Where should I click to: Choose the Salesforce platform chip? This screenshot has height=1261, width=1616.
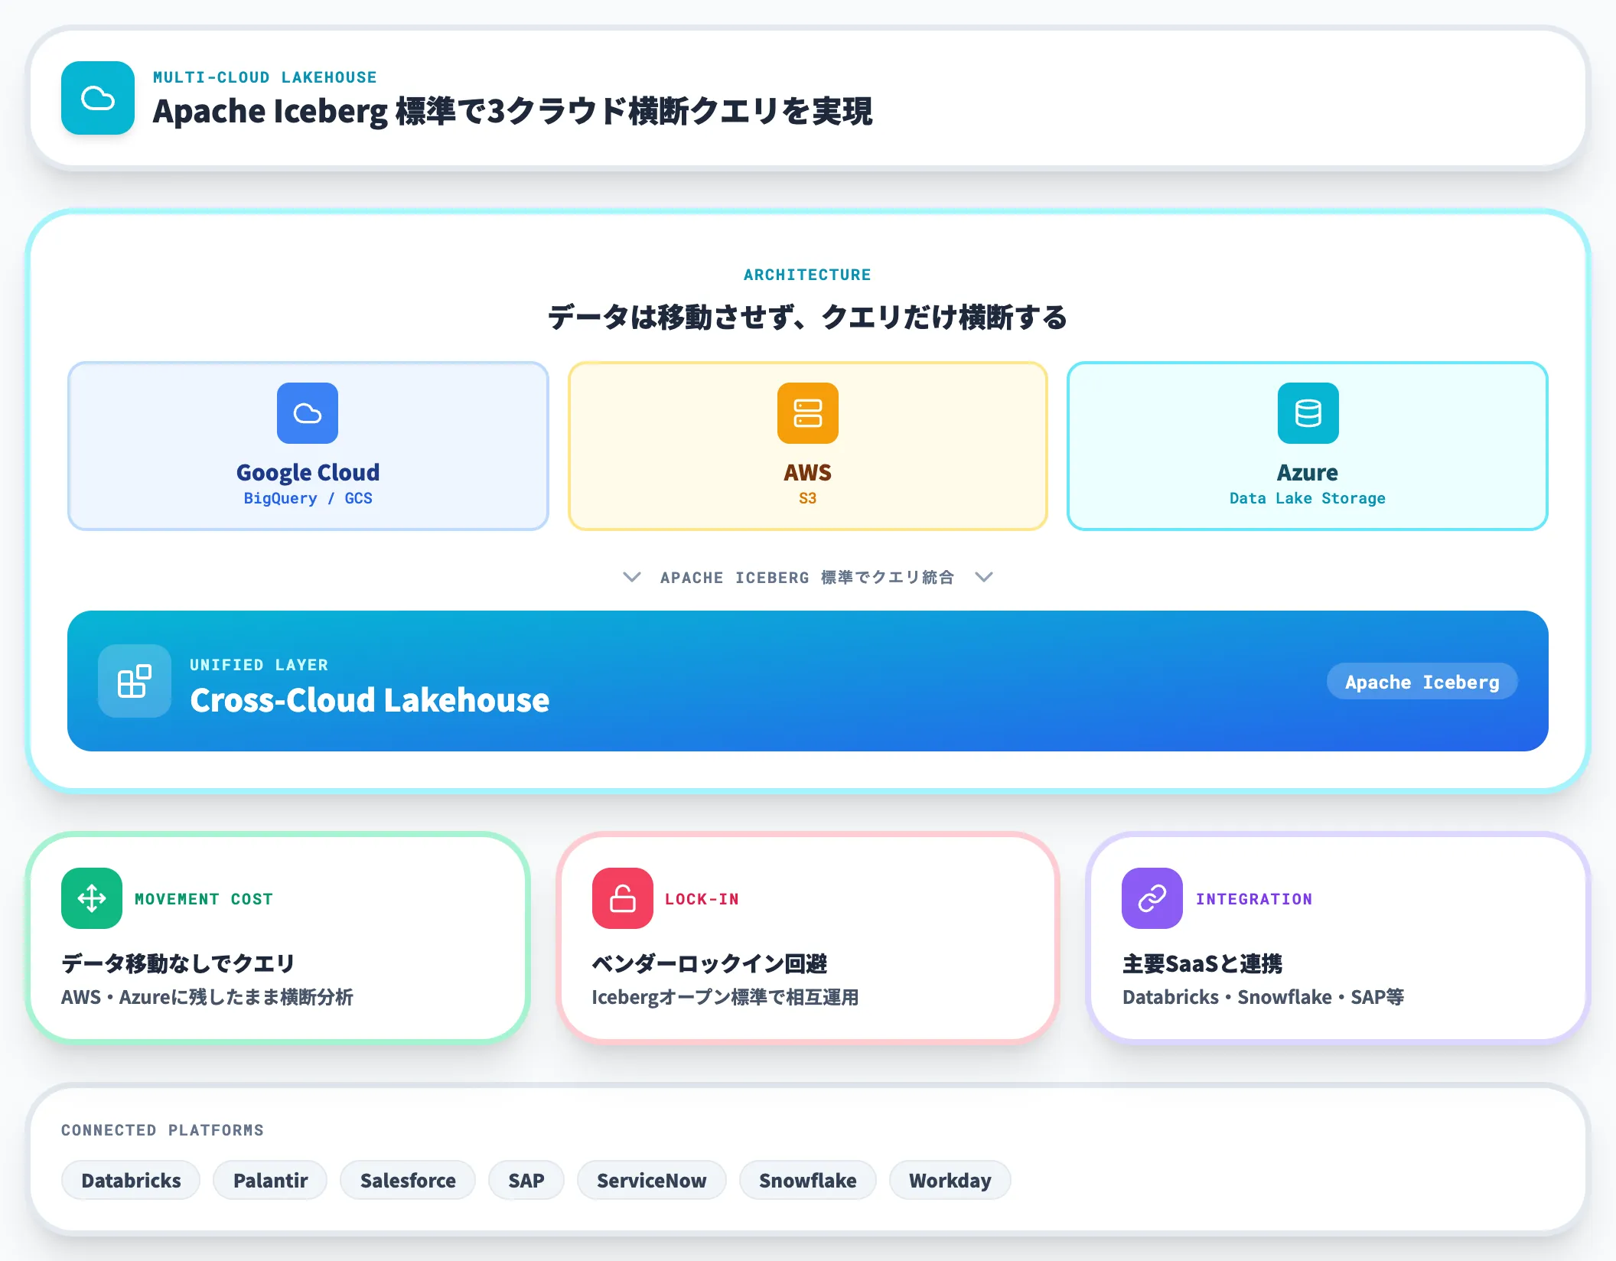point(408,1181)
